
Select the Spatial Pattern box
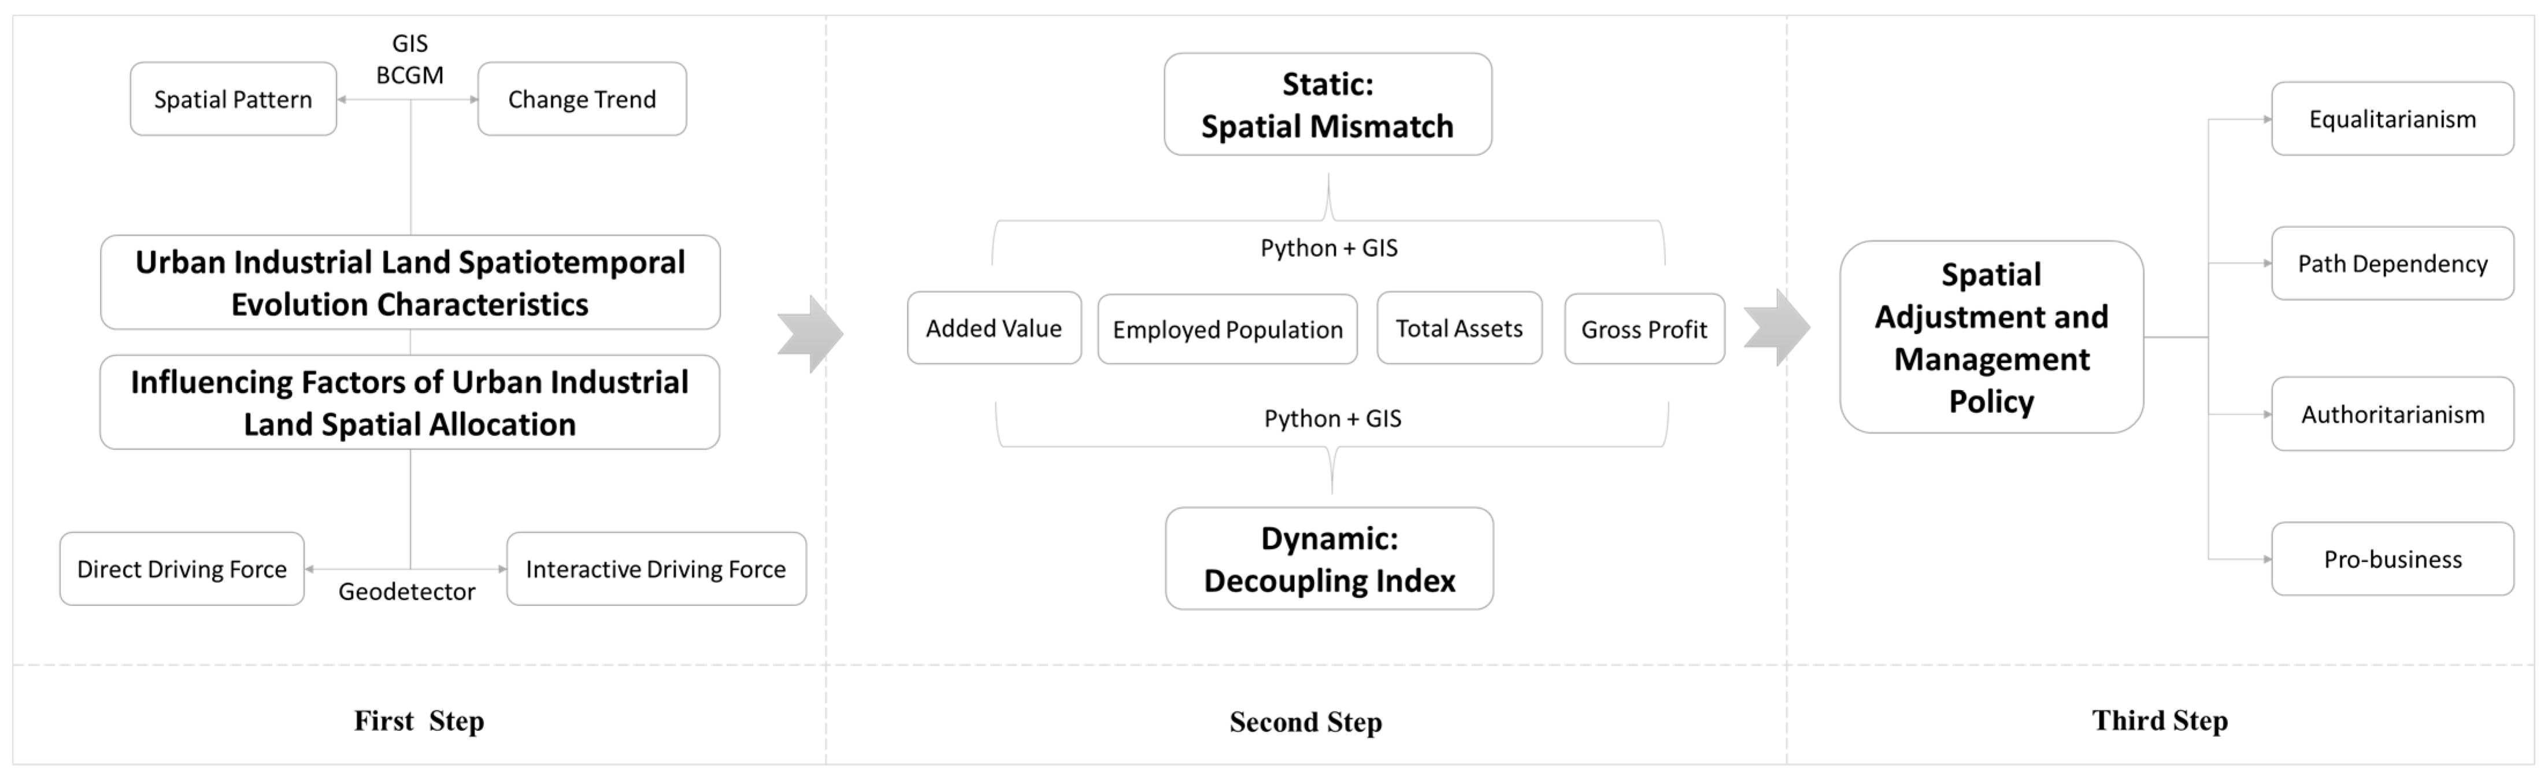234,99
